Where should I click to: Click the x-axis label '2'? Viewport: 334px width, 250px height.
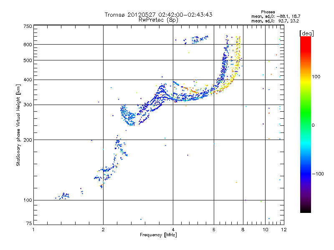103,230
